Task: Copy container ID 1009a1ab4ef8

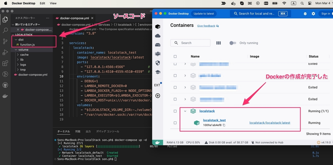Action: [x=224, y=125]
